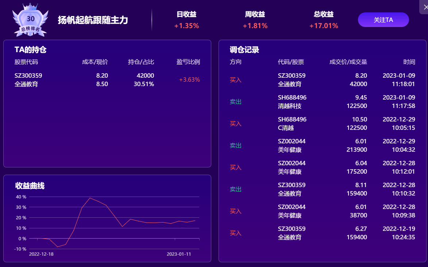
Task: Click the rank 30 总榜排名 badge
Action: [x=30, y=20]
